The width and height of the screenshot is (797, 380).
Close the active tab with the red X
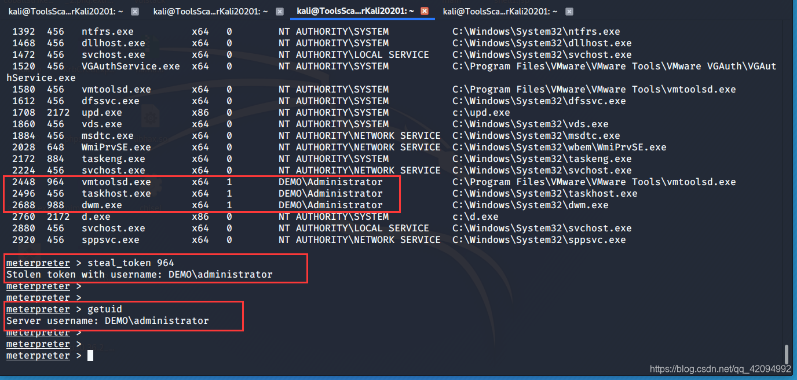pos(425,11)
